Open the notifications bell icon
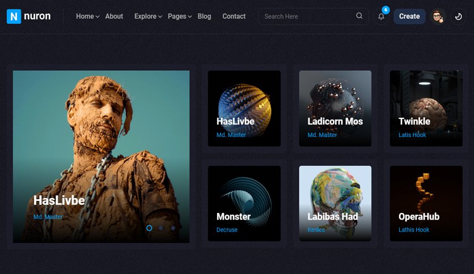This screenshot has width=474, height=274. 381,16
